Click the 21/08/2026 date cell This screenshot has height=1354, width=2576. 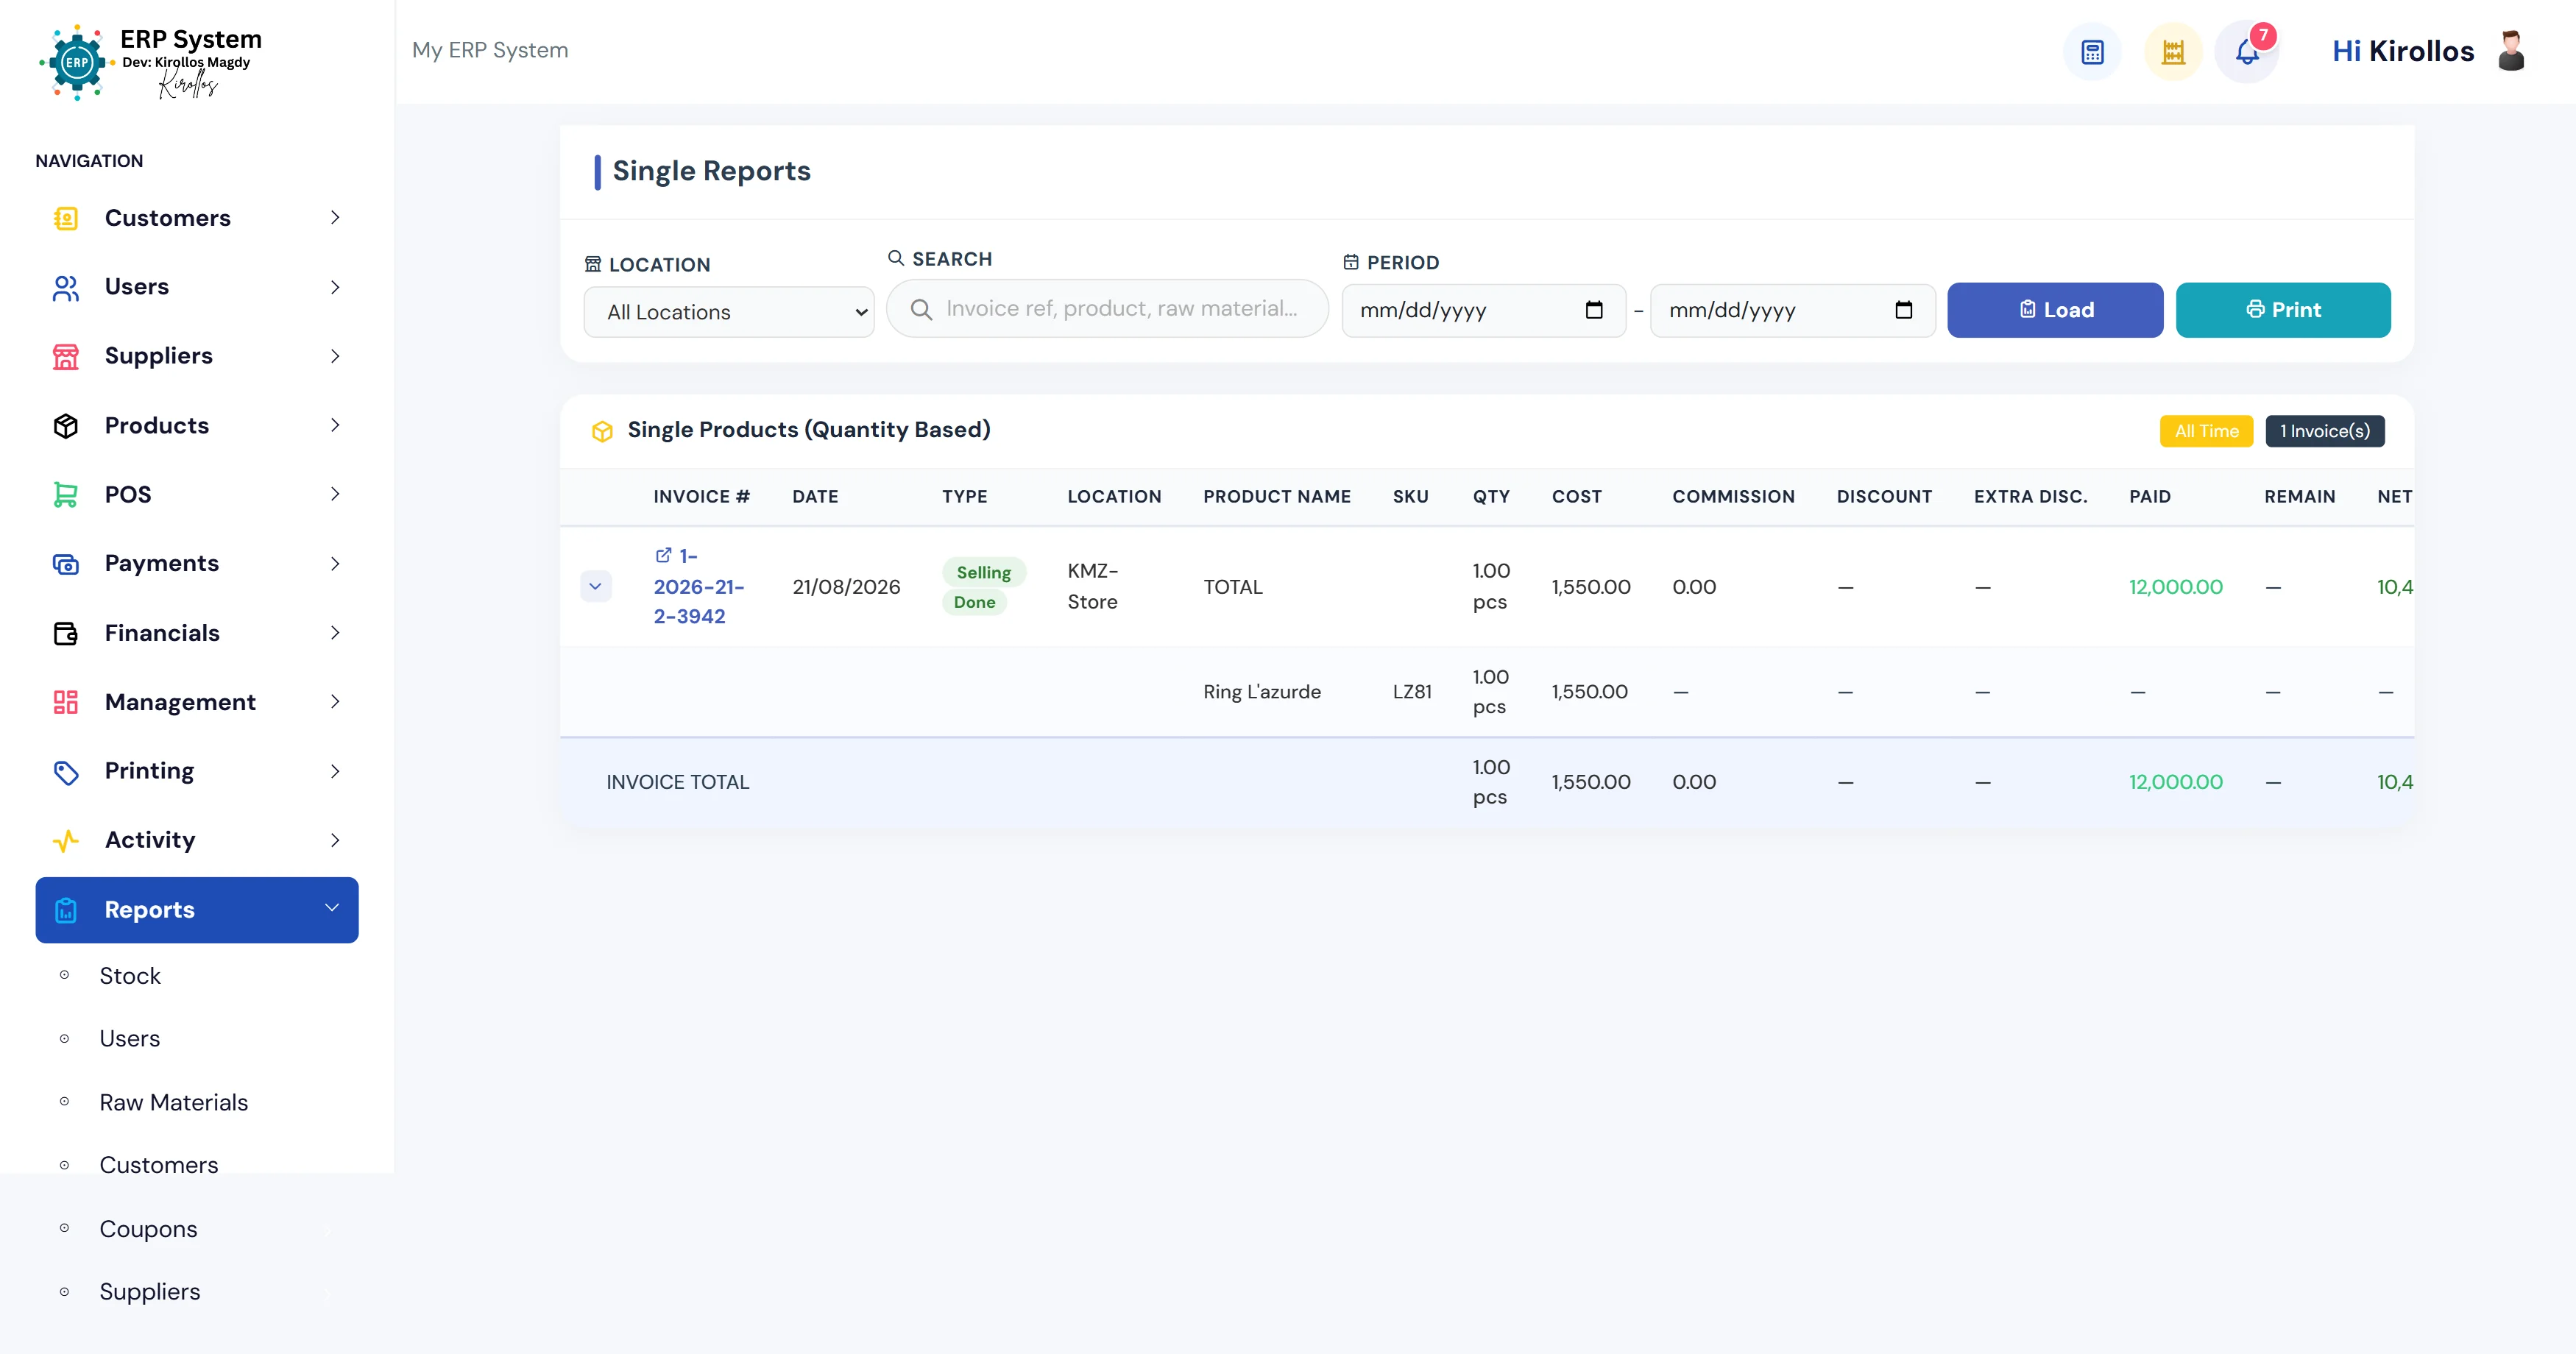pos(846,587)
